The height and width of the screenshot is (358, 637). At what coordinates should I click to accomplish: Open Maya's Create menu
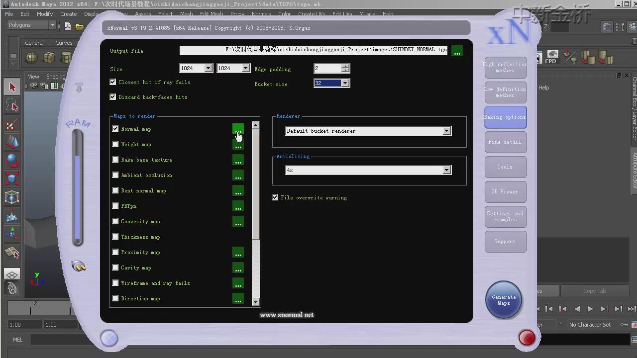[x=69, y=14]
